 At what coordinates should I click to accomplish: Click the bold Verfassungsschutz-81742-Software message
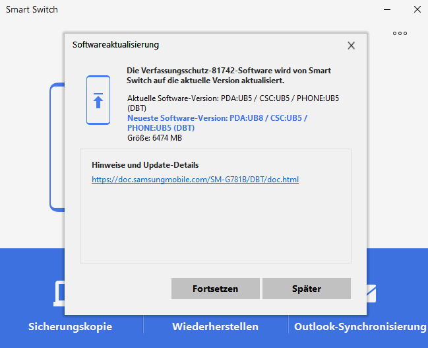tap(229, 75)
